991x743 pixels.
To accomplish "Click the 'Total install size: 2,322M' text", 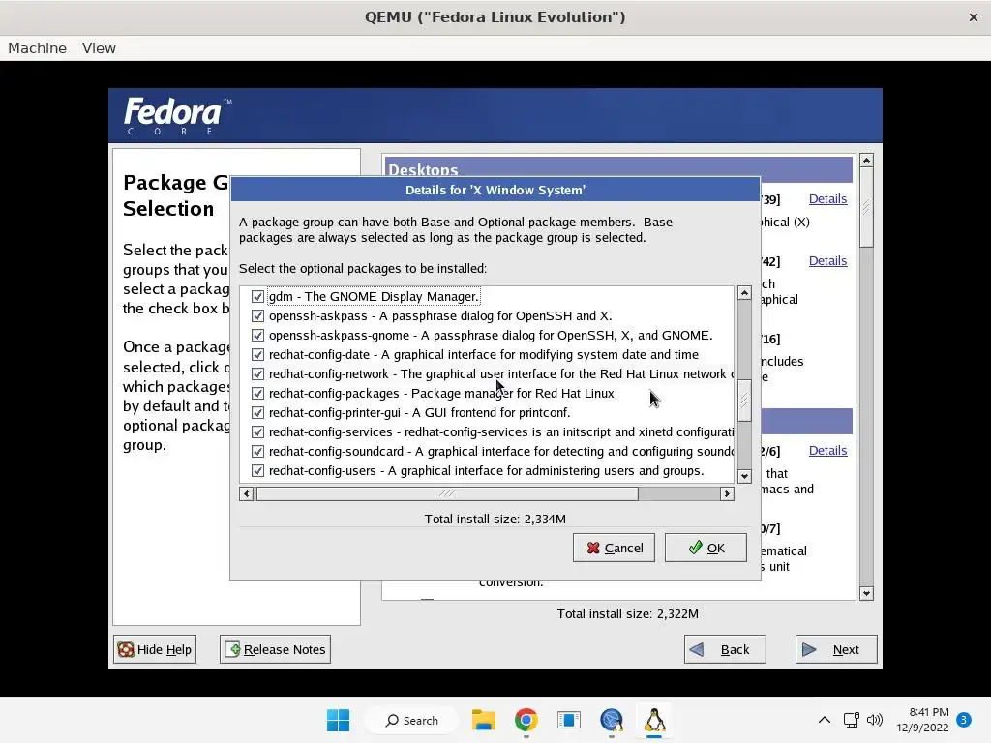I will 627,613.
